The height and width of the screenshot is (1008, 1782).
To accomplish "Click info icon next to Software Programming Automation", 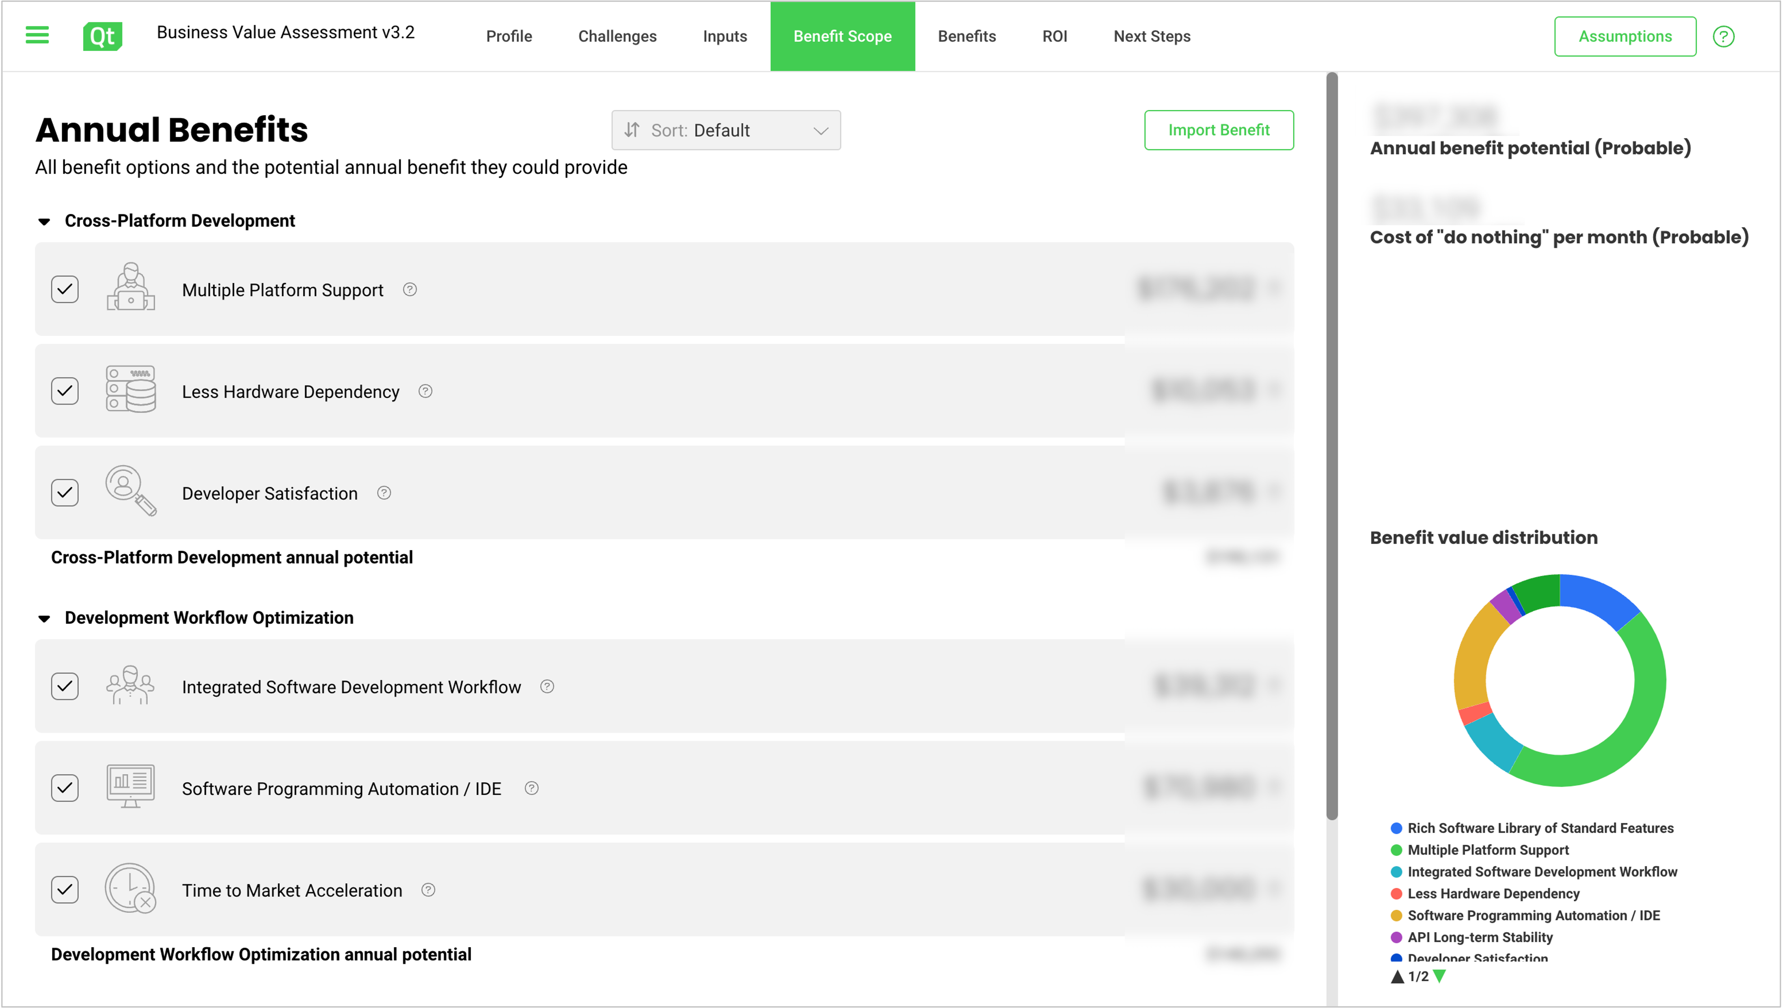I will [532, 788].
